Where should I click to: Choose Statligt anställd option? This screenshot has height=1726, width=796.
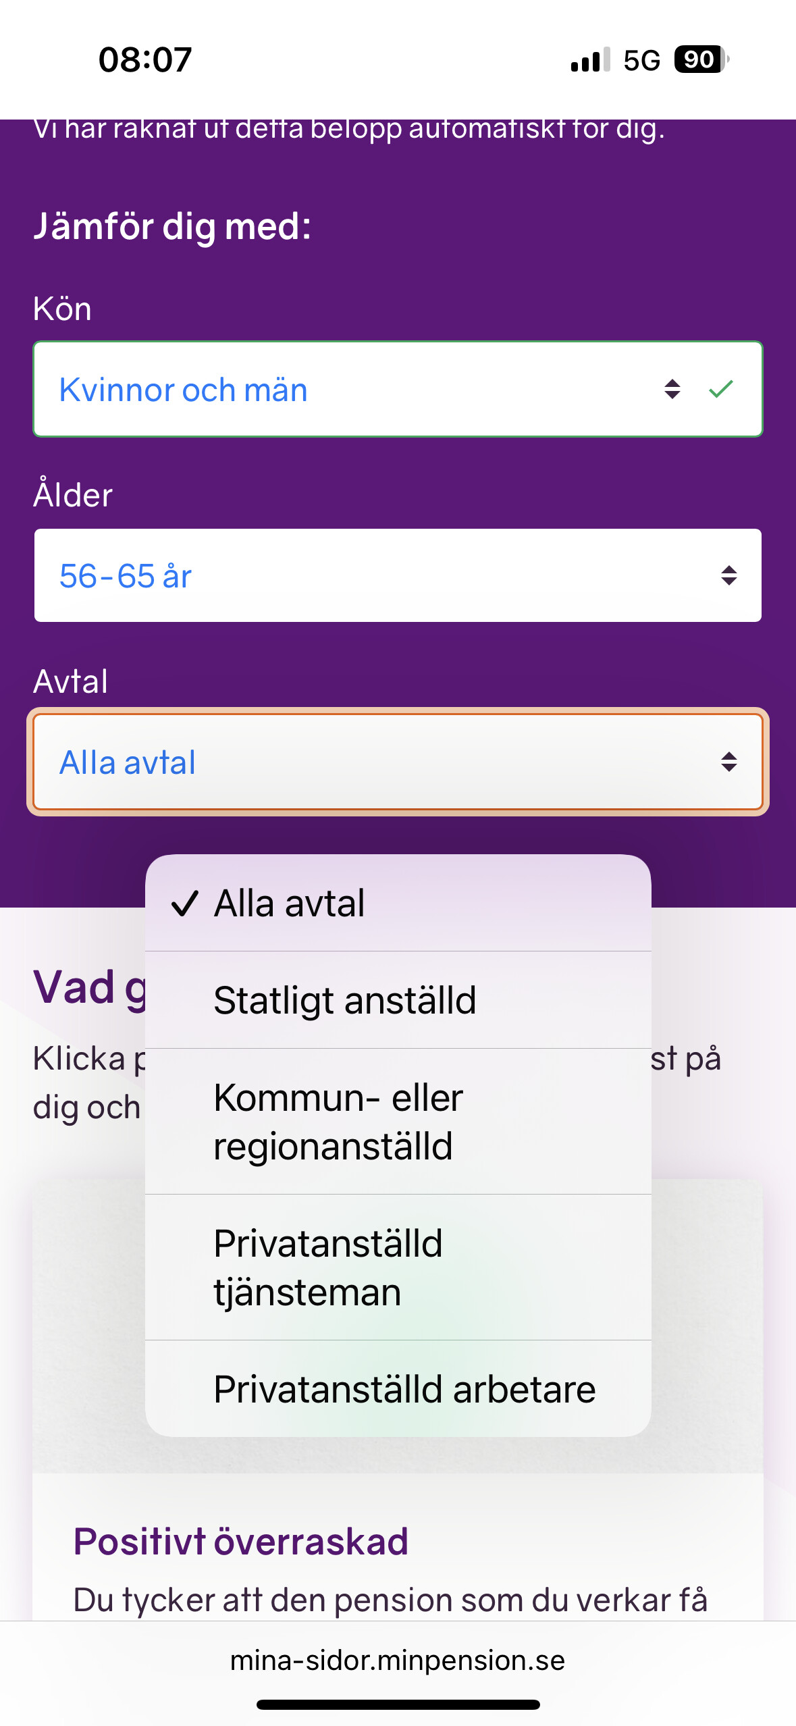[x=398, y=1000]
